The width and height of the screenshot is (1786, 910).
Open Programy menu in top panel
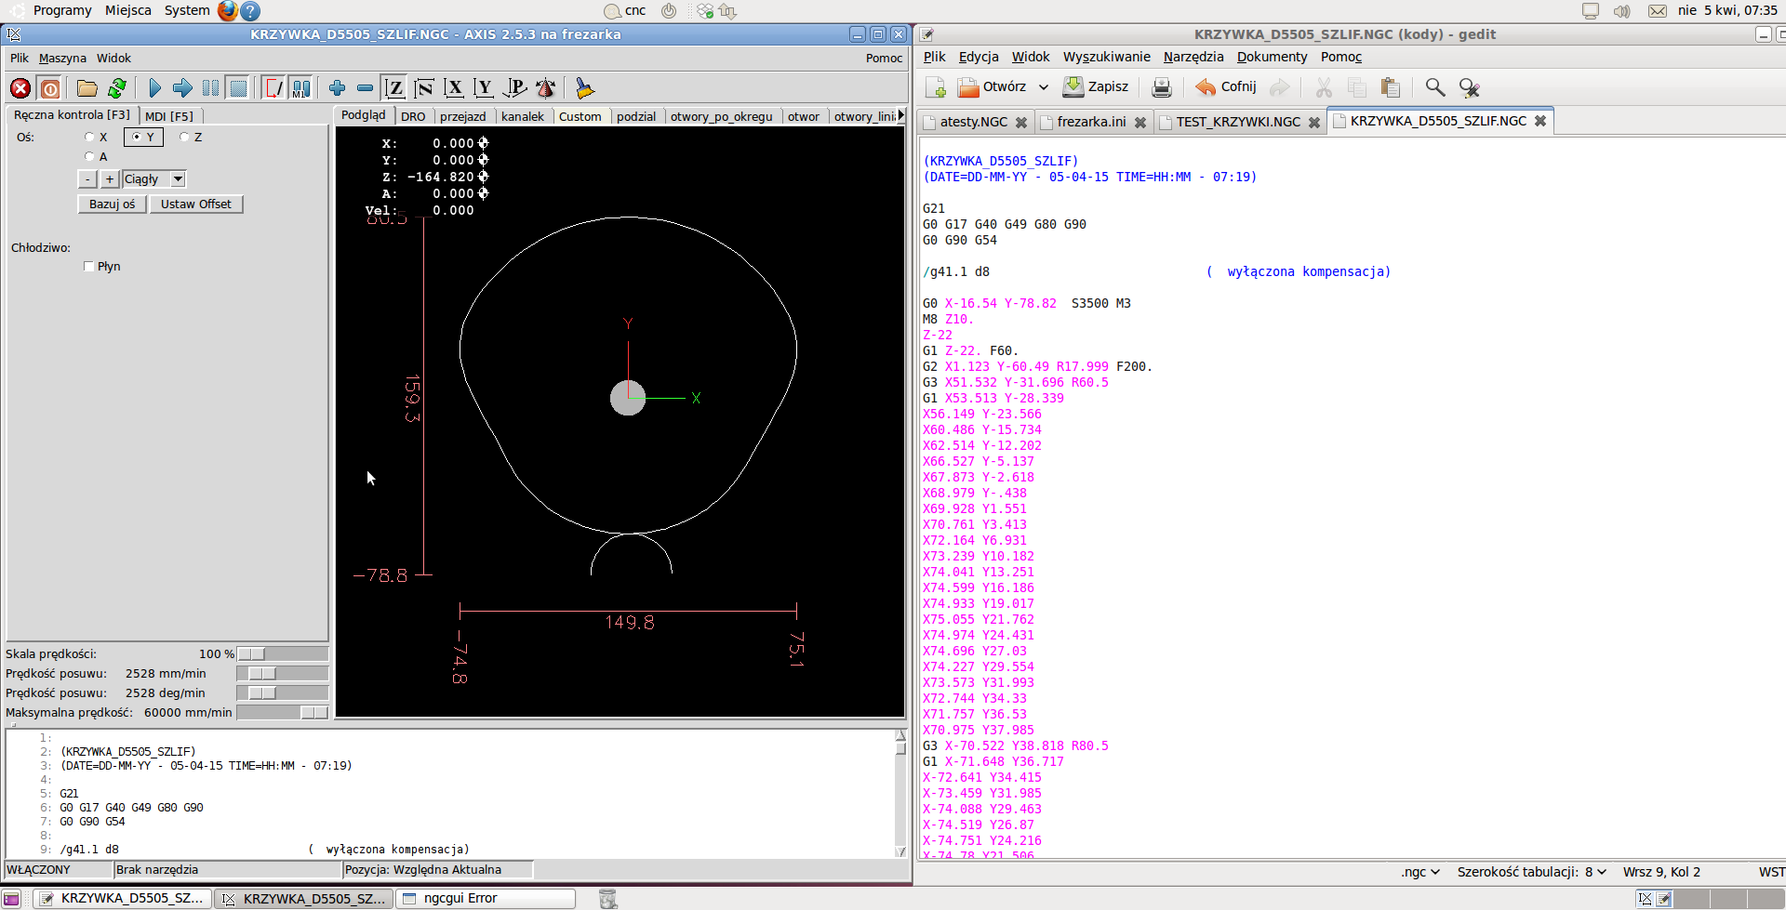62,10
